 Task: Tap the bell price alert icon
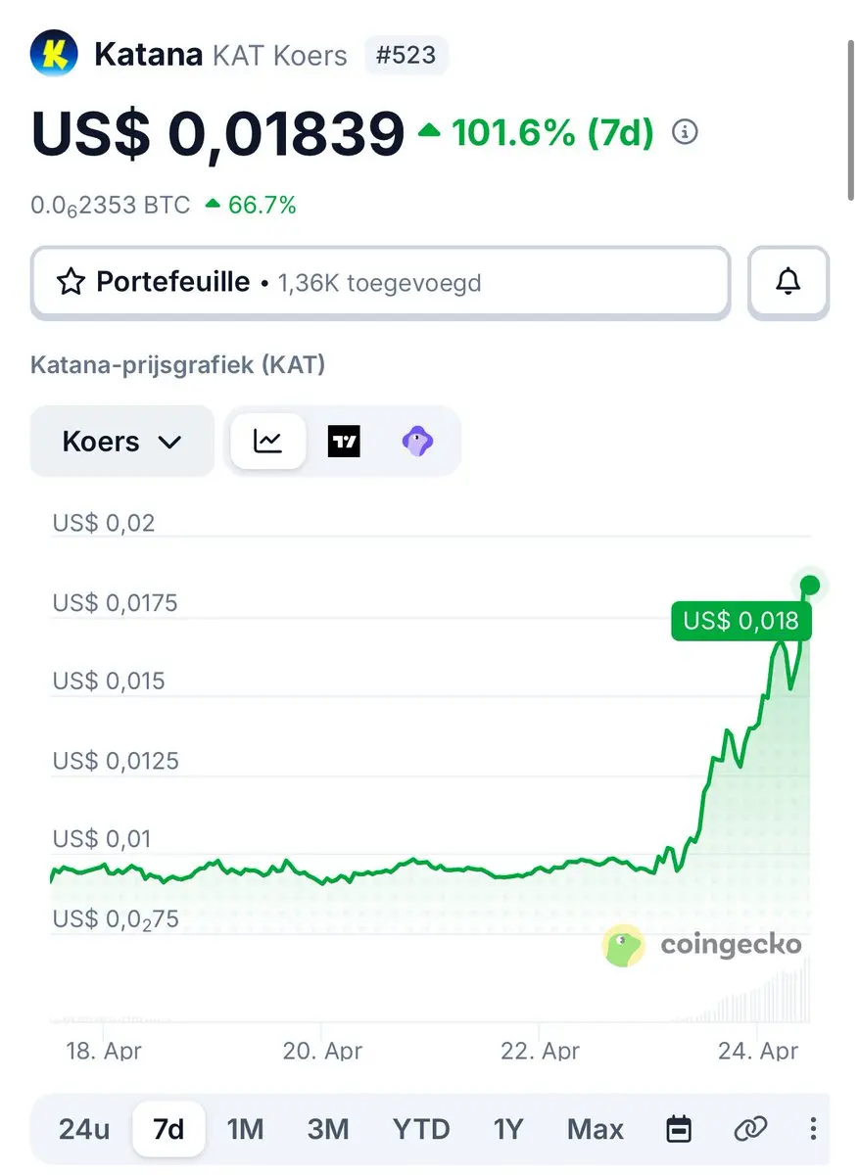click(788, 282)
